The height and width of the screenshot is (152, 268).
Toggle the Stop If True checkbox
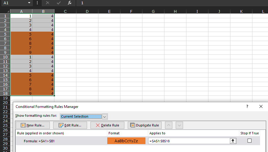click(250, 141)
